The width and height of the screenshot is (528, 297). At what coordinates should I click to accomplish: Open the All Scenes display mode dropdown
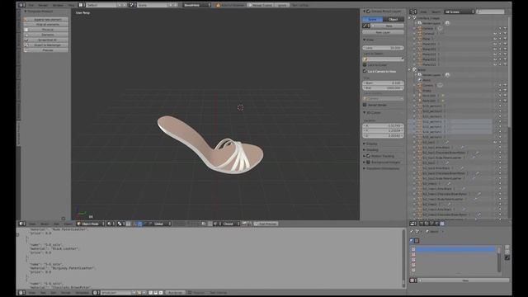(x=459, y=12)
